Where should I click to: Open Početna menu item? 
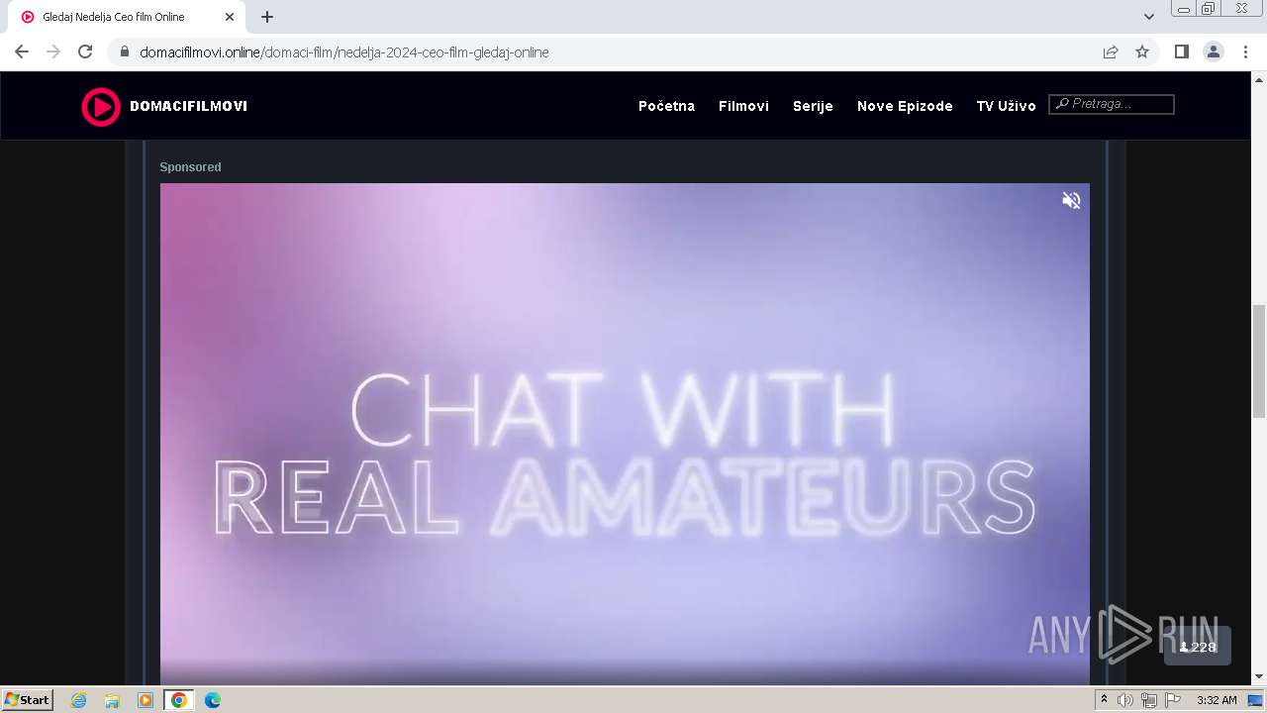coord(666,106)
